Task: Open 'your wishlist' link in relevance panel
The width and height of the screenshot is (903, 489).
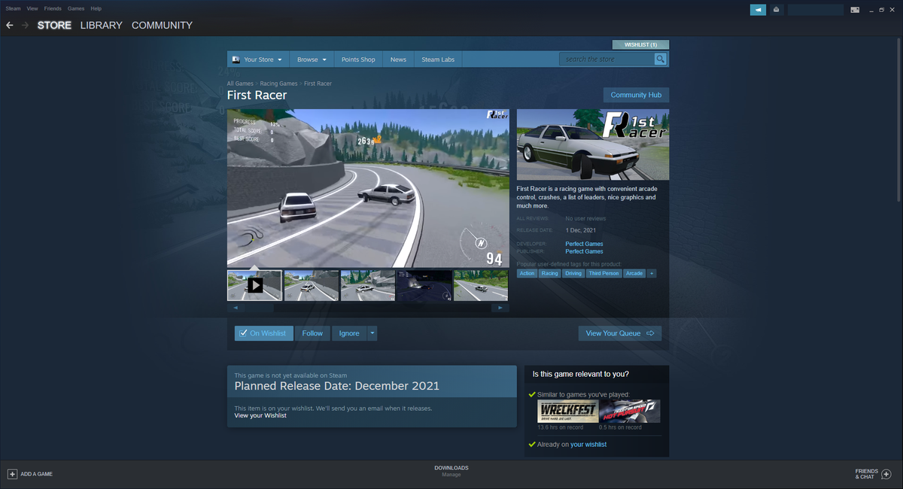Action: point(588,445)
